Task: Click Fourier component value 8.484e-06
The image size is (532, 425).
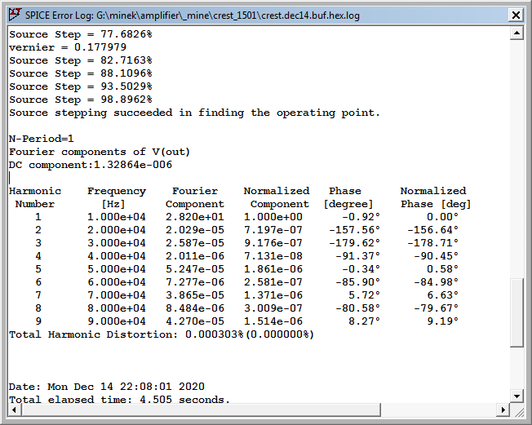Action: pos(195,308)
